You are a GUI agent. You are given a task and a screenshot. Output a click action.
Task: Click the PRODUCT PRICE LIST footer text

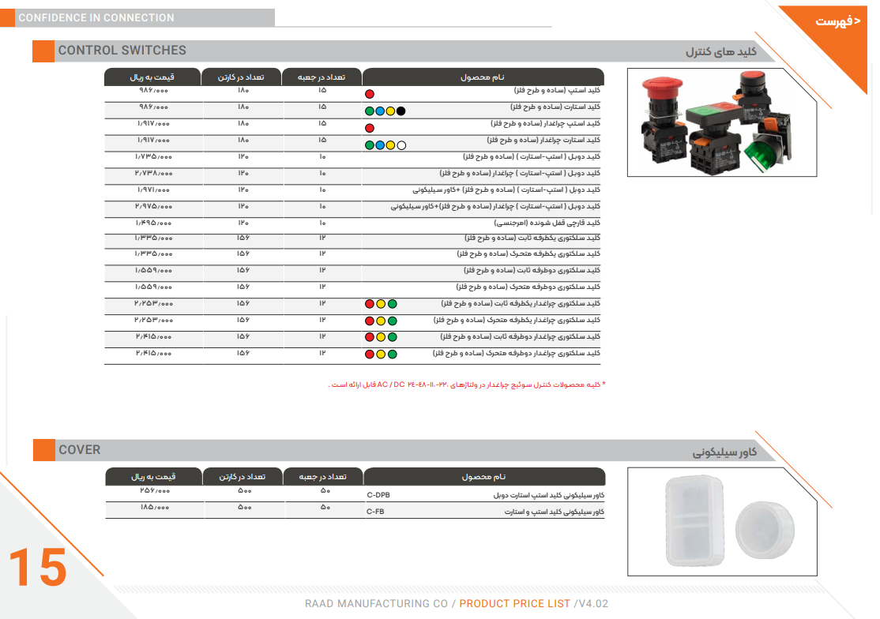[514, 604]
